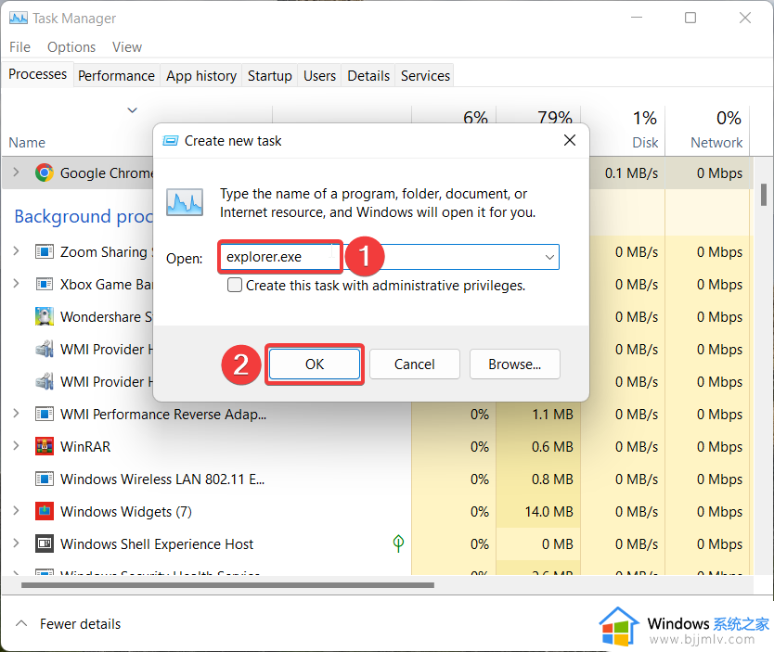The width and height of the screenshot is (774, 652).
Task: Expand Windows Shell Experience Host row
Action: (16, 543)
